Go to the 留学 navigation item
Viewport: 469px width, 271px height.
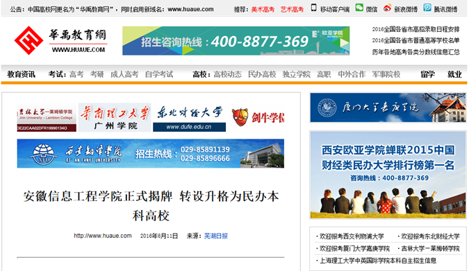click(x=427, y=74)
